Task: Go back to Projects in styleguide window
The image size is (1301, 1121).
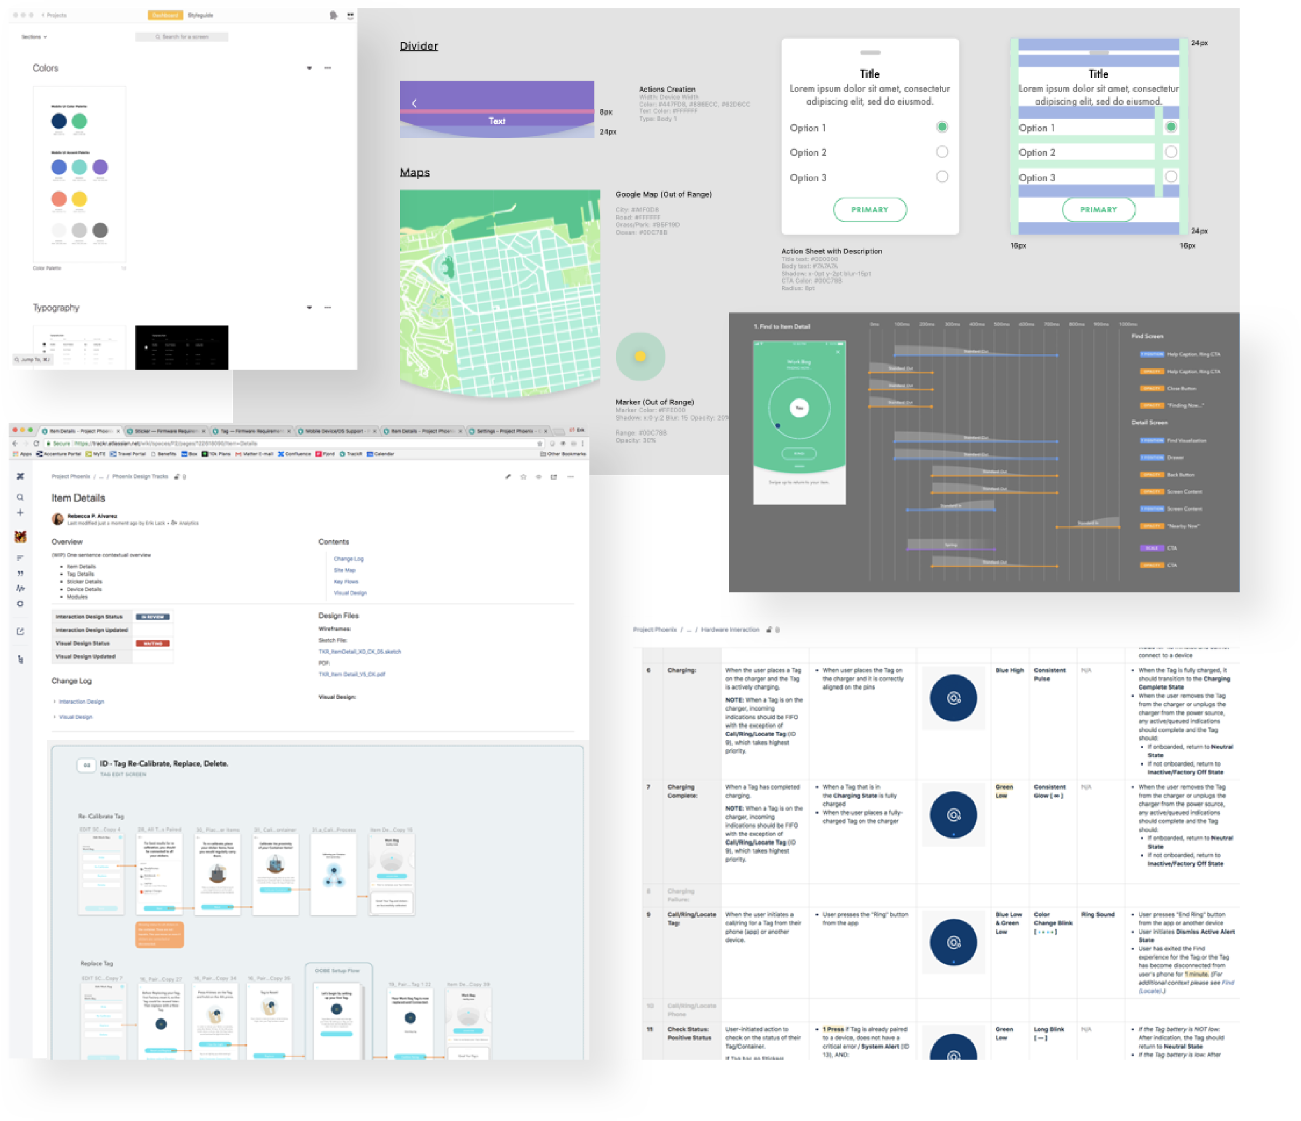Action: point(54,15)
